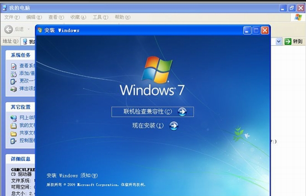Click My Computer icon in address field
This screenshot has width=306, height=196.
click(25, 42)
